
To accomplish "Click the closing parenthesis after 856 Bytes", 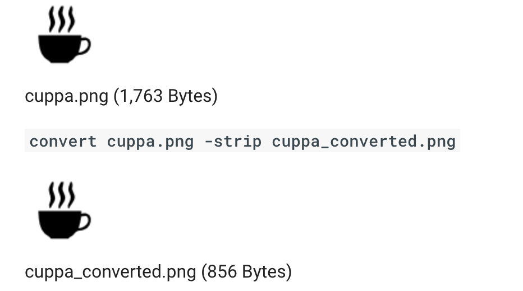I will [x=289, y=272].
